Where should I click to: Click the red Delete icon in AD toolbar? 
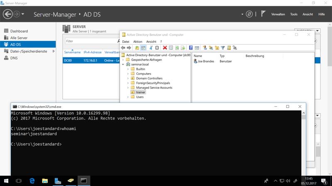click(x=165, y=48)
